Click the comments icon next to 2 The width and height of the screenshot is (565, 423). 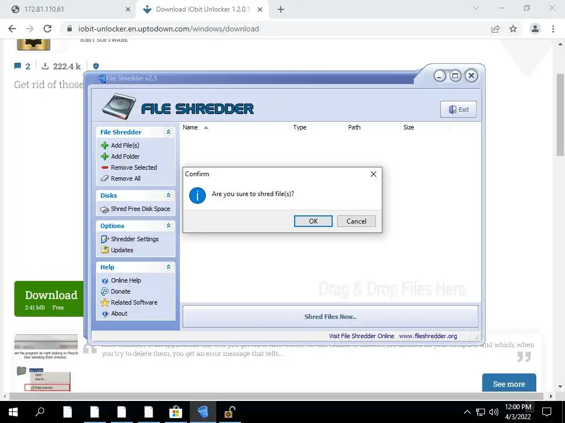pyautogui.click(x=18, y=66)
